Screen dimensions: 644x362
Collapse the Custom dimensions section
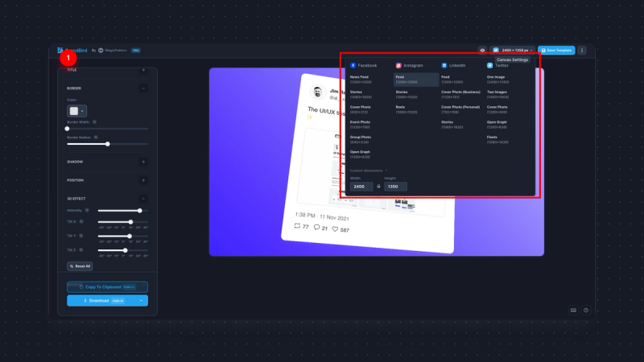click(369, 171)
